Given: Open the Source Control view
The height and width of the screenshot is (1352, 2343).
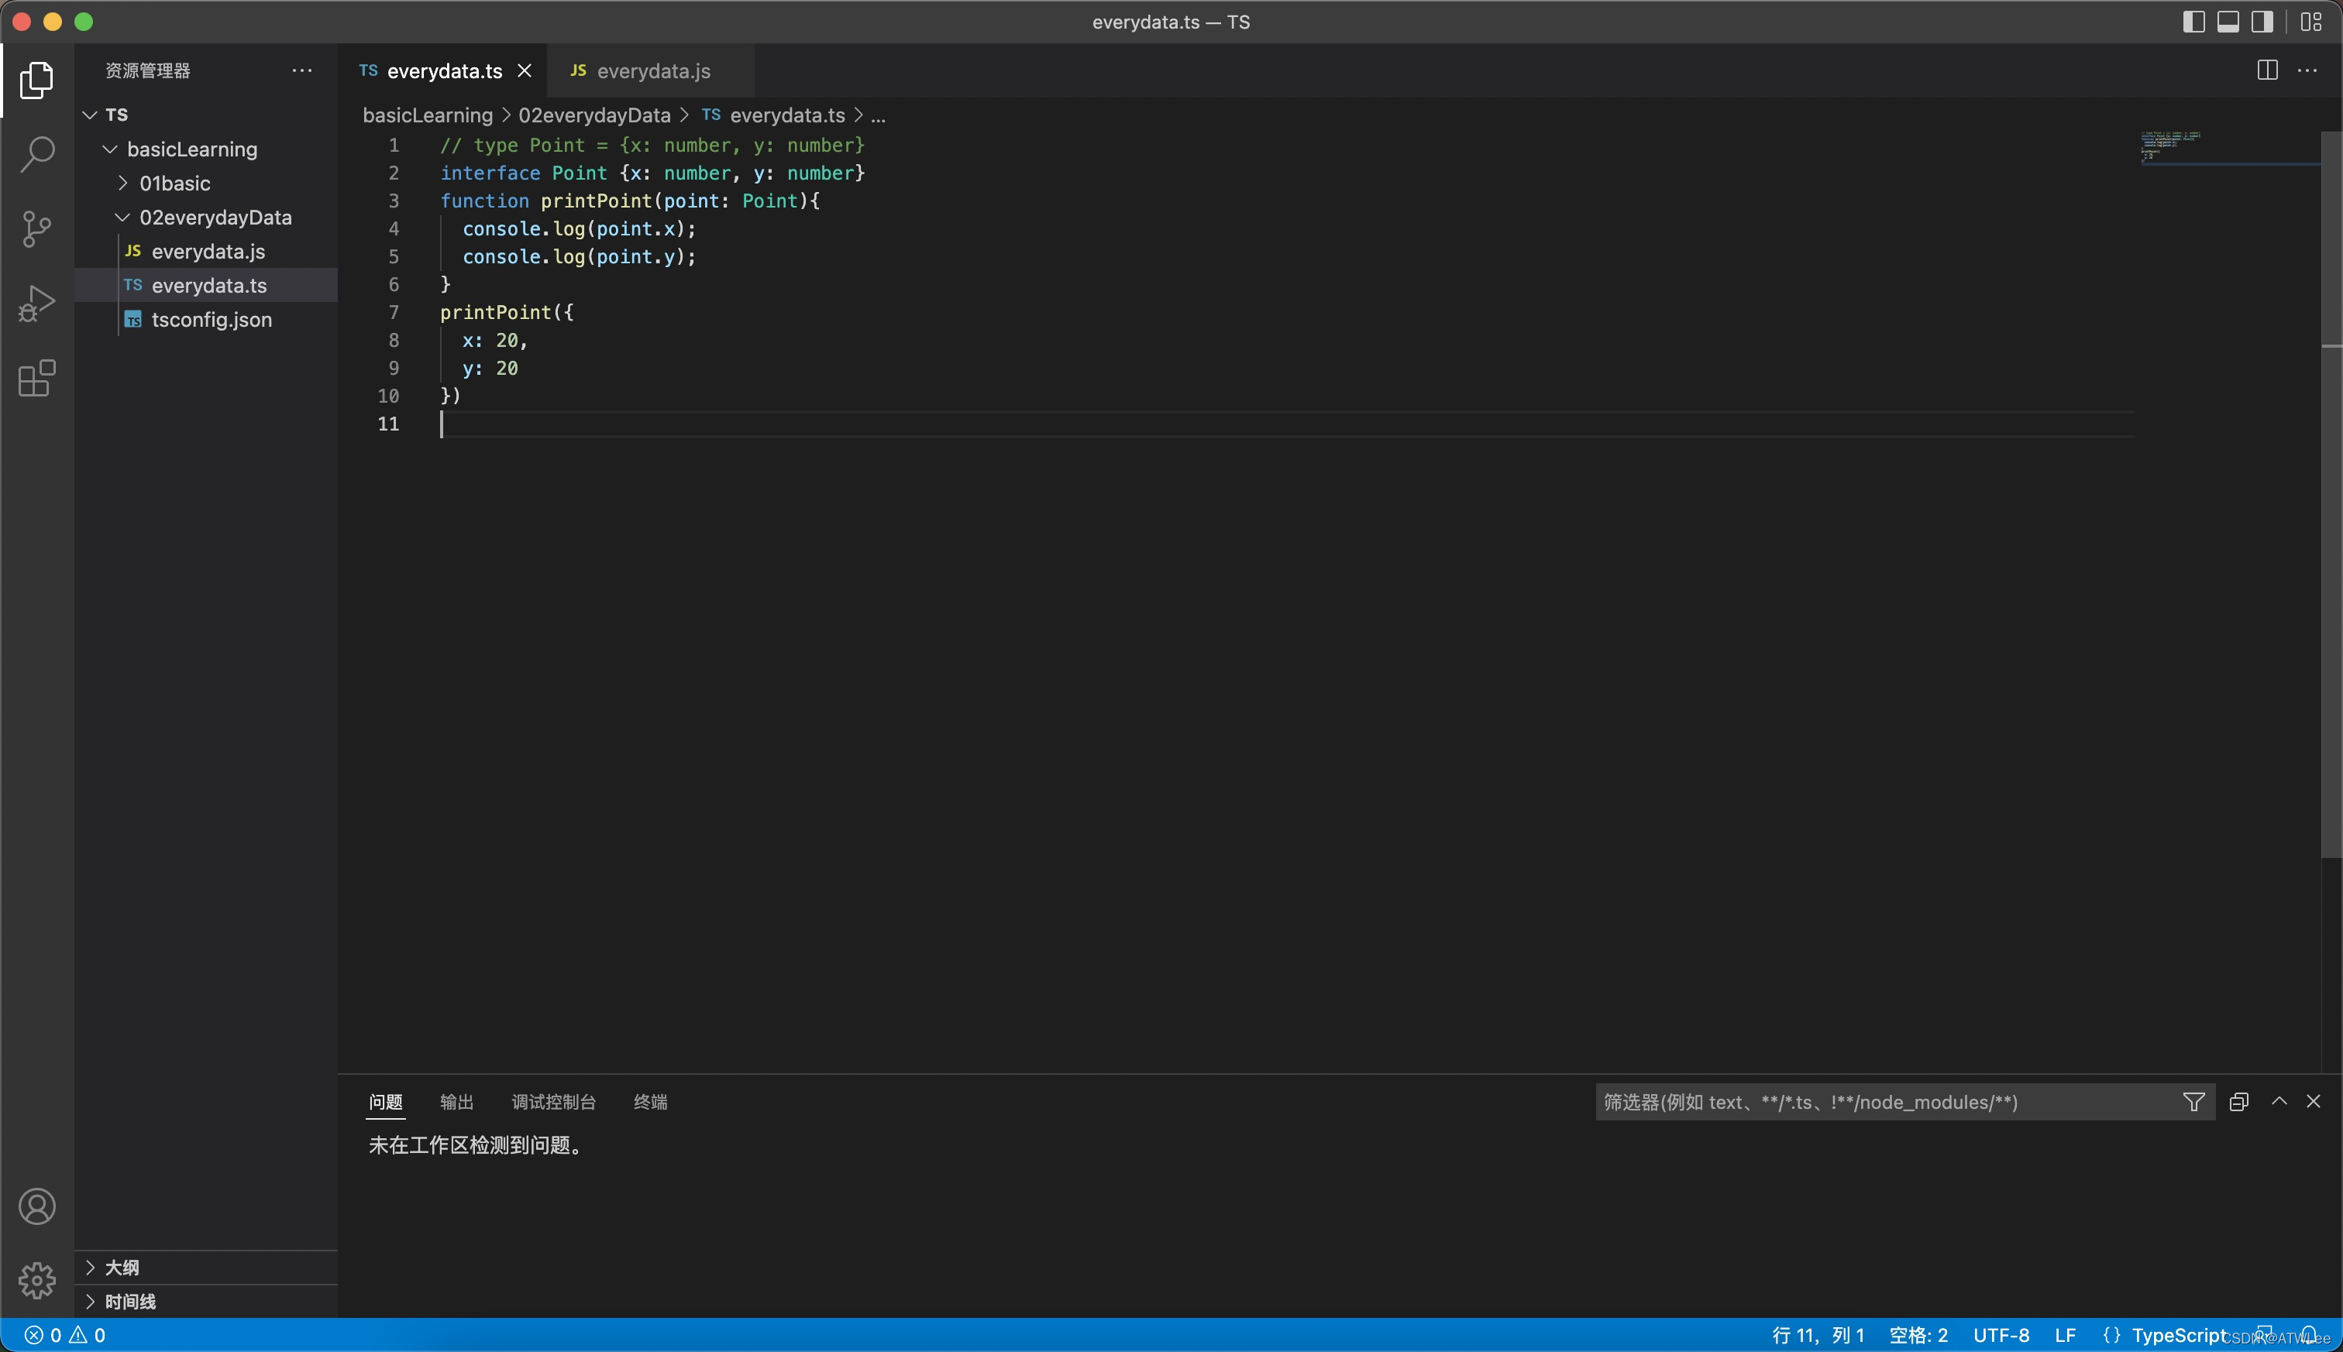Looking at the screenshot, I should coord(37,228).
